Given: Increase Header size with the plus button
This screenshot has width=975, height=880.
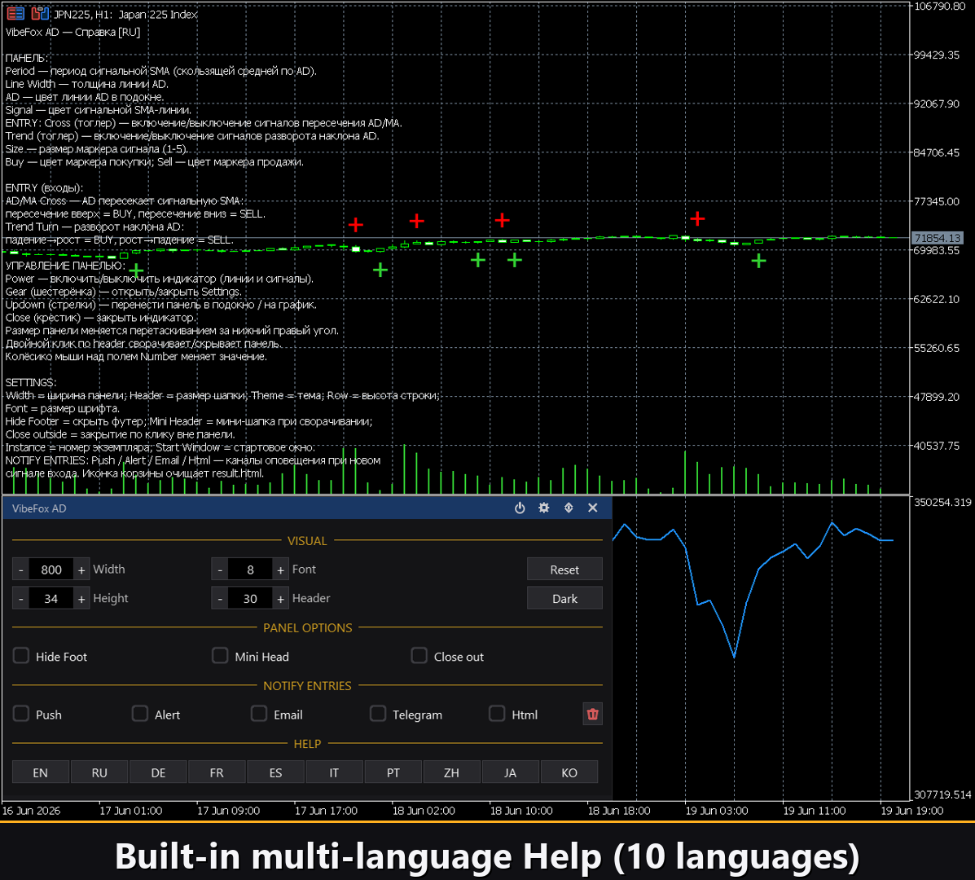Looking at the screenshot, I should point(280,598).
